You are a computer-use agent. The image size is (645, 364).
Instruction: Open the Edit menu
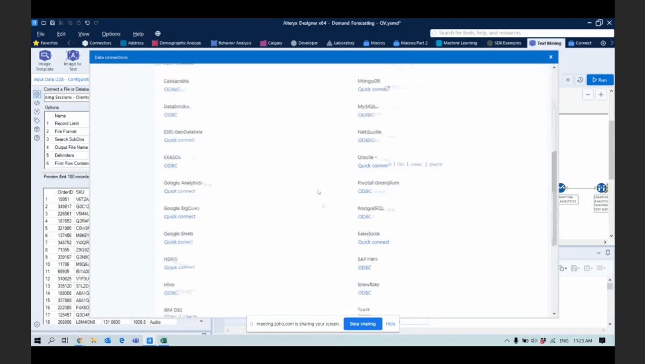pyautogui.click(x=61, y=34)
